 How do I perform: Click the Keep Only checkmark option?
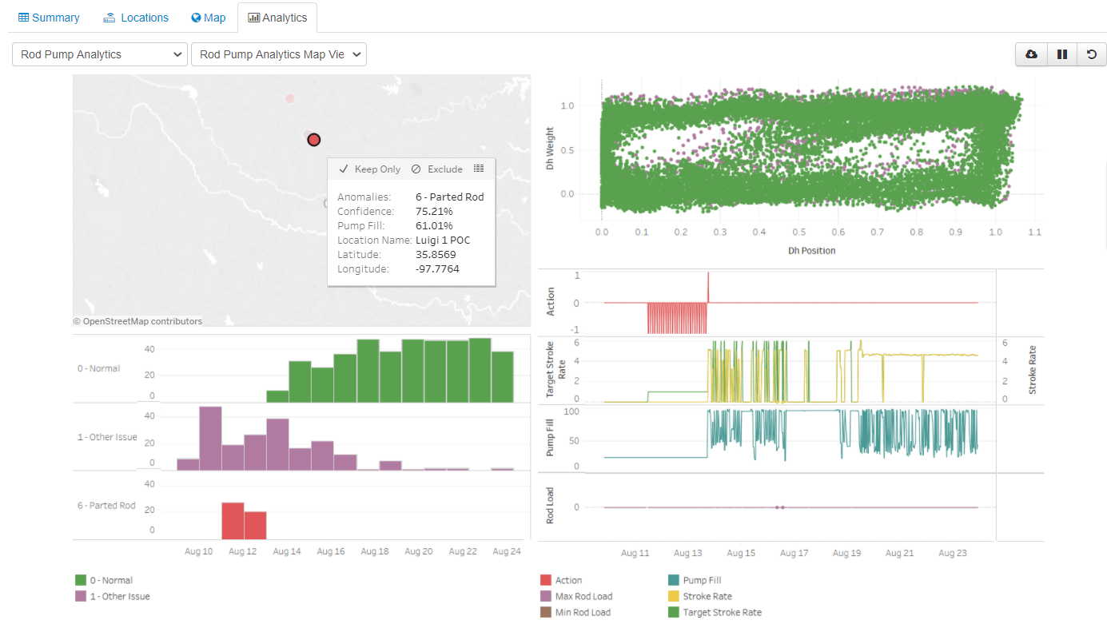pos(369,169)
